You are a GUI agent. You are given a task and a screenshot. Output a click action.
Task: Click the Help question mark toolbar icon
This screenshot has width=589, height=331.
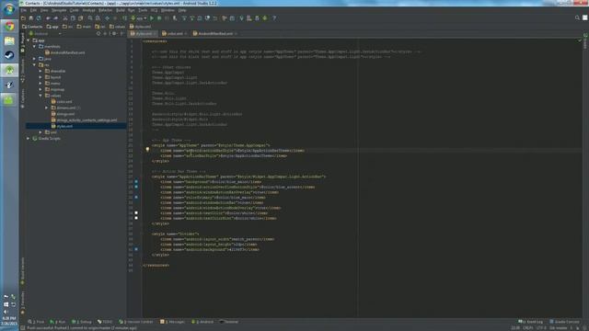[x=274, y=18]
